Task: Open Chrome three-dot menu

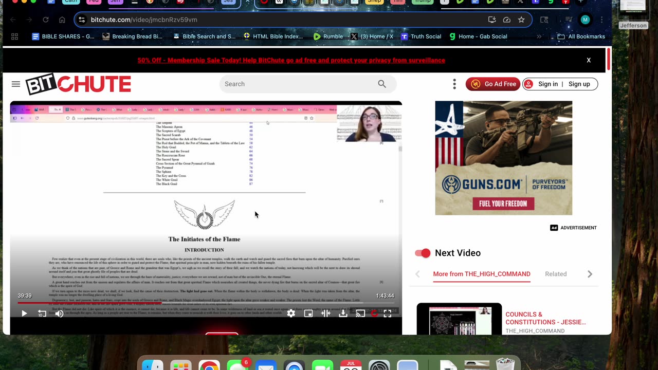Action: (601, 20)
